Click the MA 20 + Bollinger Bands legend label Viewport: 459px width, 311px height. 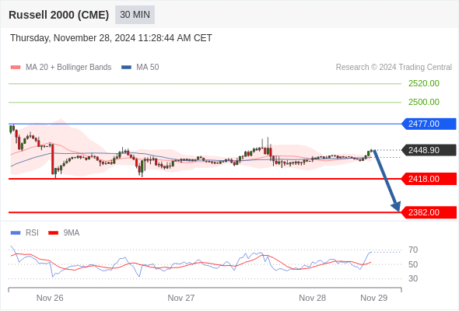click(68, 68)
